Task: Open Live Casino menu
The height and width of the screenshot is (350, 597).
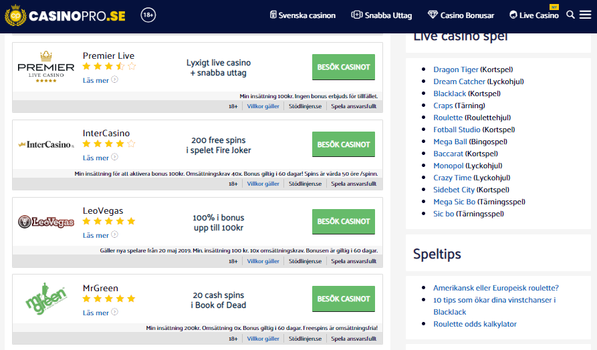Action: (534, 15)
